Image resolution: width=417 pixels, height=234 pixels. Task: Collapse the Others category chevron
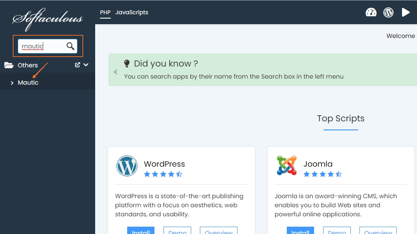pyautogui.click(x=86, y=65)
